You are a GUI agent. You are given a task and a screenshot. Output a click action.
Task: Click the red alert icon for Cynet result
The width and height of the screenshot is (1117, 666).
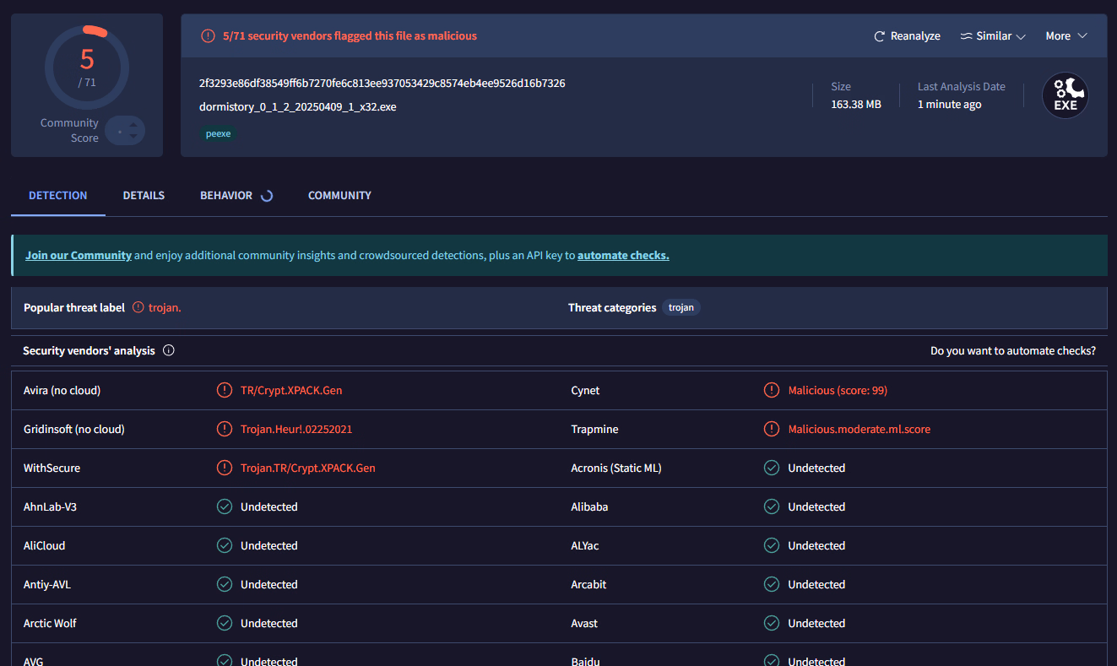[772, 391]
